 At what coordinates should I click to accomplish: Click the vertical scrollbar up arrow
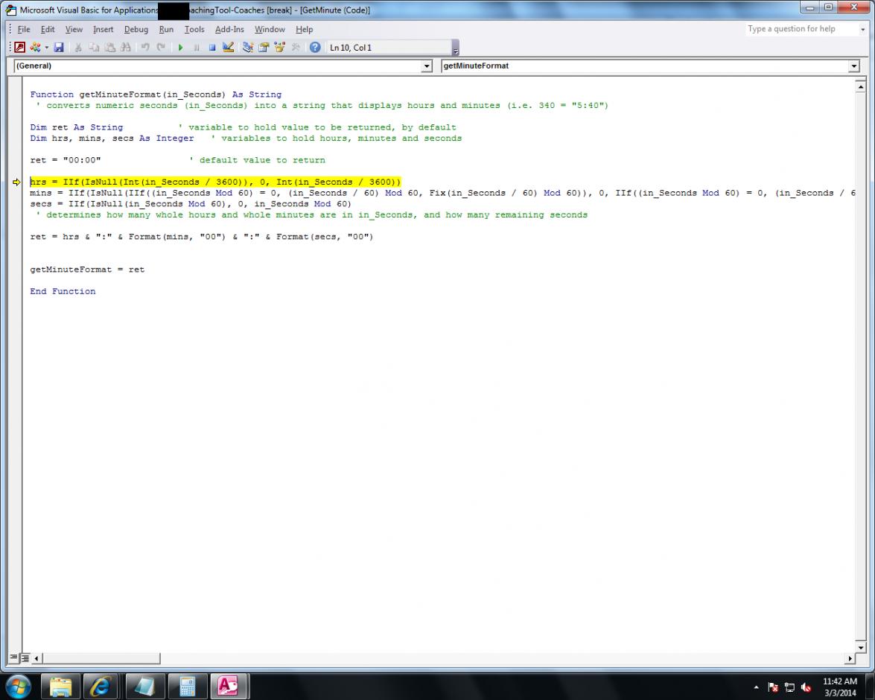point(861,86)
